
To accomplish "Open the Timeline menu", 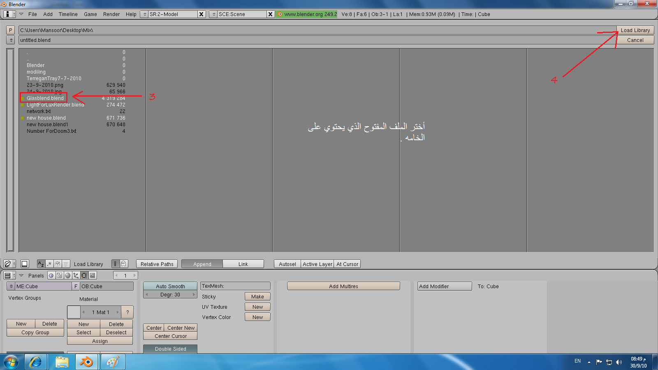I will click(68, 14).
